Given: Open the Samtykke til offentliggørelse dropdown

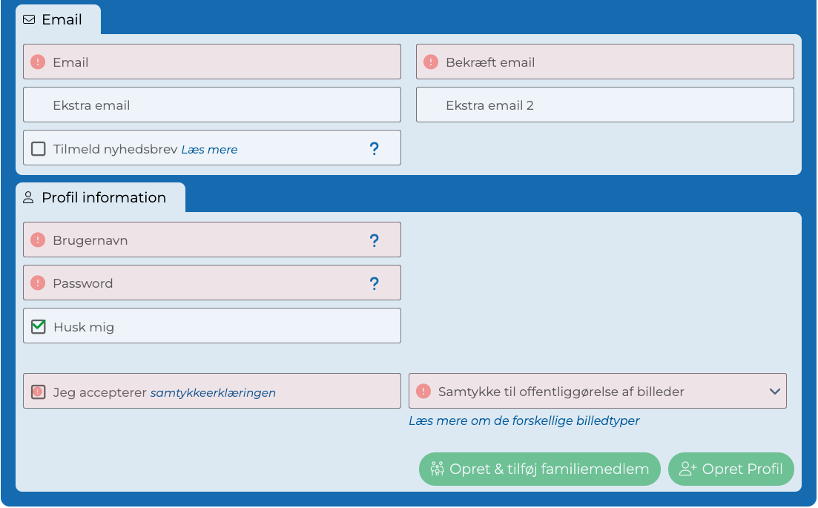Looking at the screenshot, I should [774, 391].
